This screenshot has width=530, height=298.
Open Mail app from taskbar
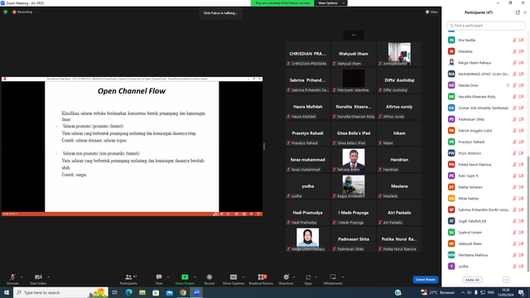click(x=169, y=292)
